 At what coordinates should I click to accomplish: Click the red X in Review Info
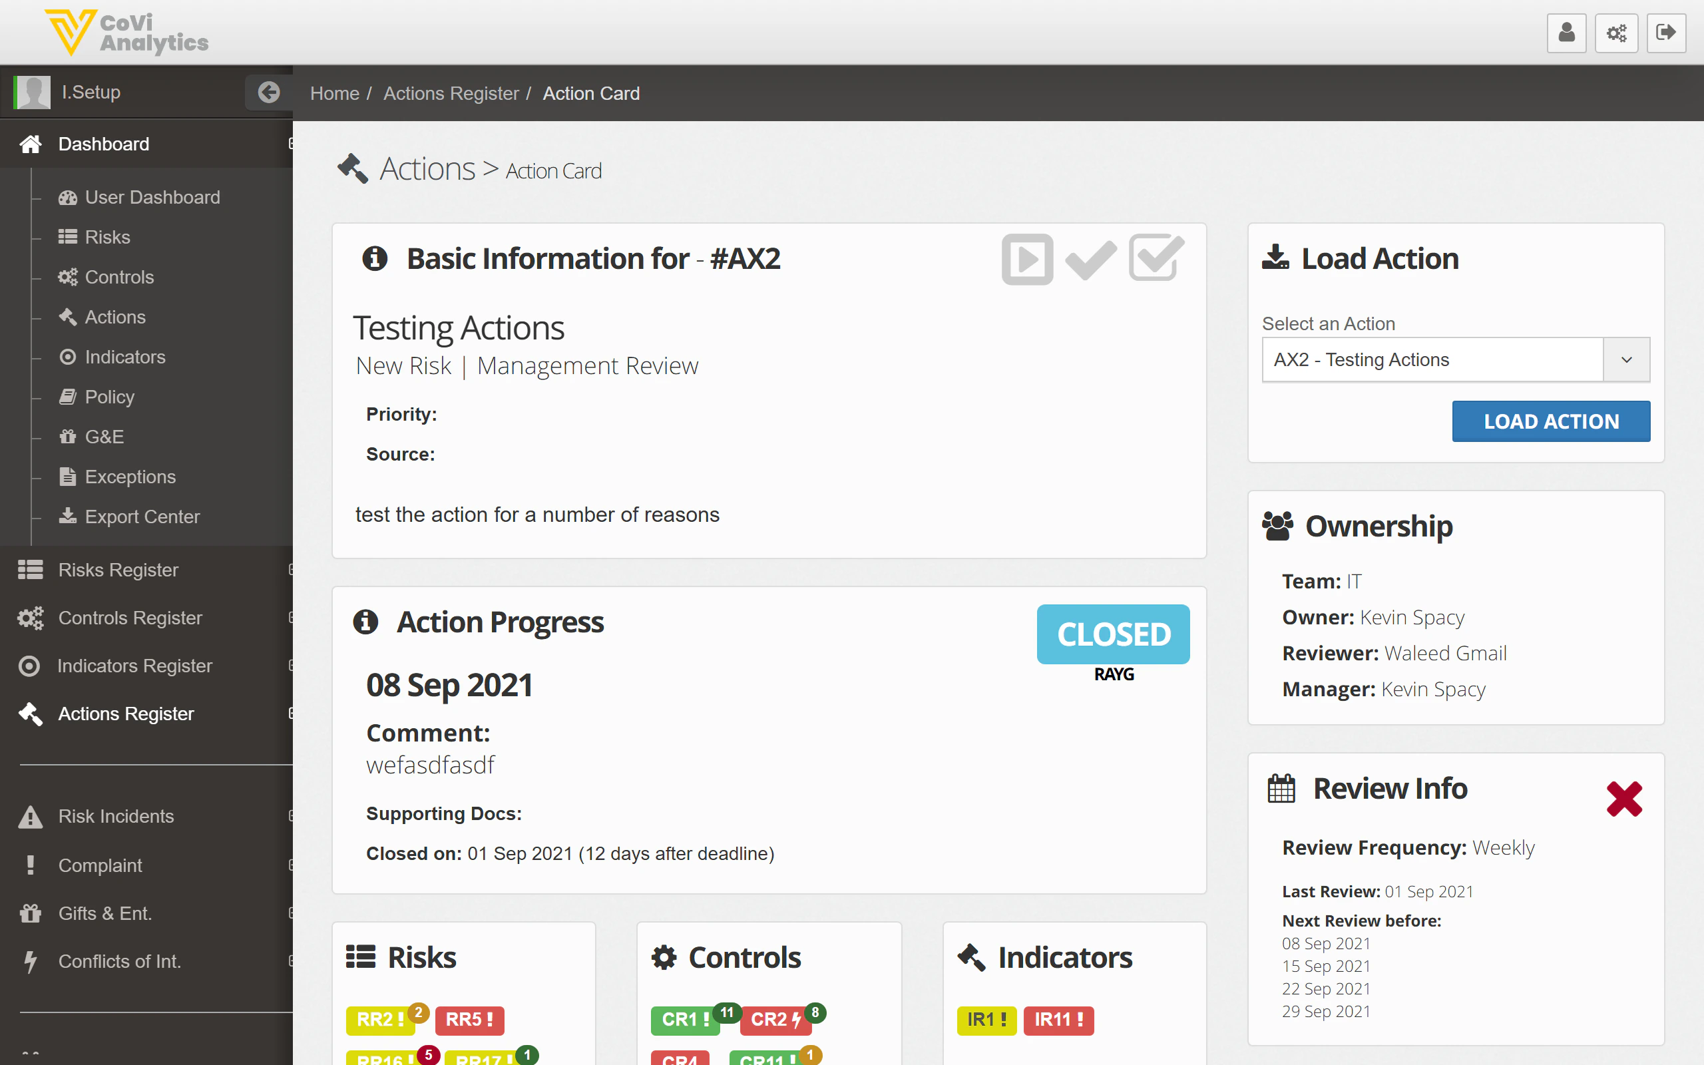[1623, 799]
